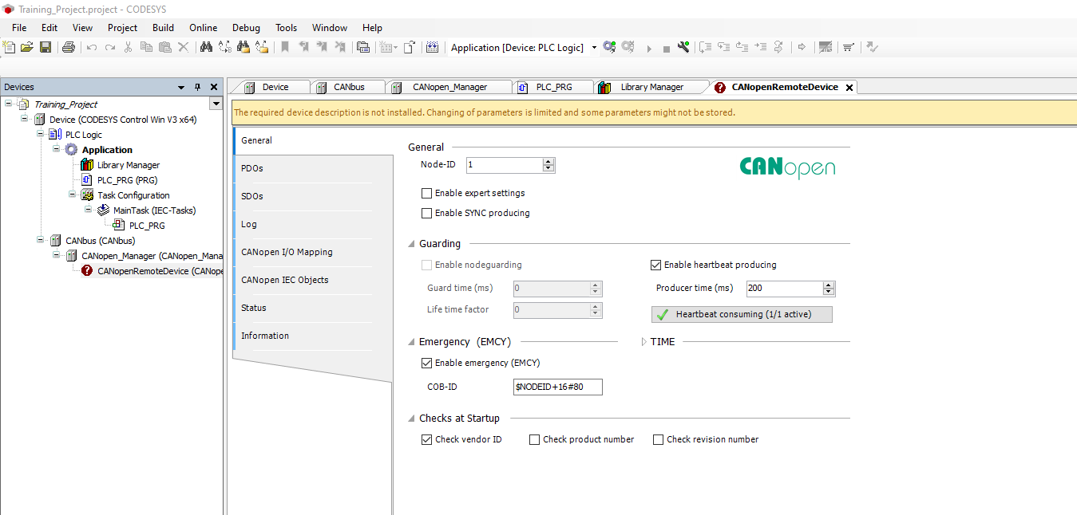Expand the TIME section
This screenshot has width=1077, height=515.
(x=644, y=342)
